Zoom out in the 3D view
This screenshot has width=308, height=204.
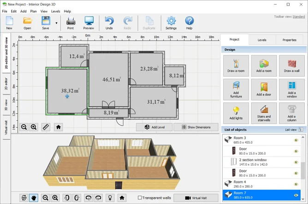[46, 198]
